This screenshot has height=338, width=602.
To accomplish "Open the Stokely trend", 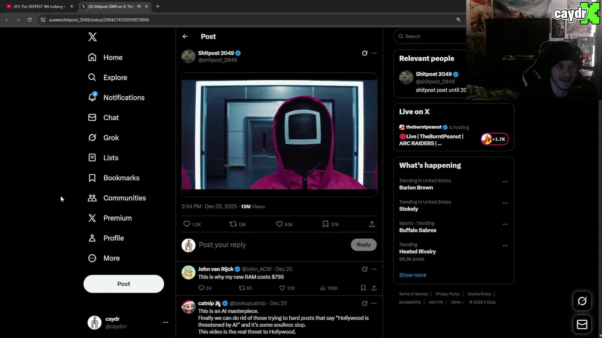I will point(409,209).
